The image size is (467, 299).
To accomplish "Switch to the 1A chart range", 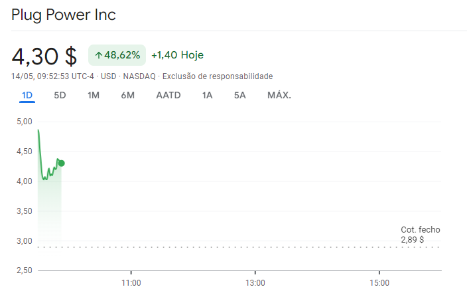I will point(207,96).
